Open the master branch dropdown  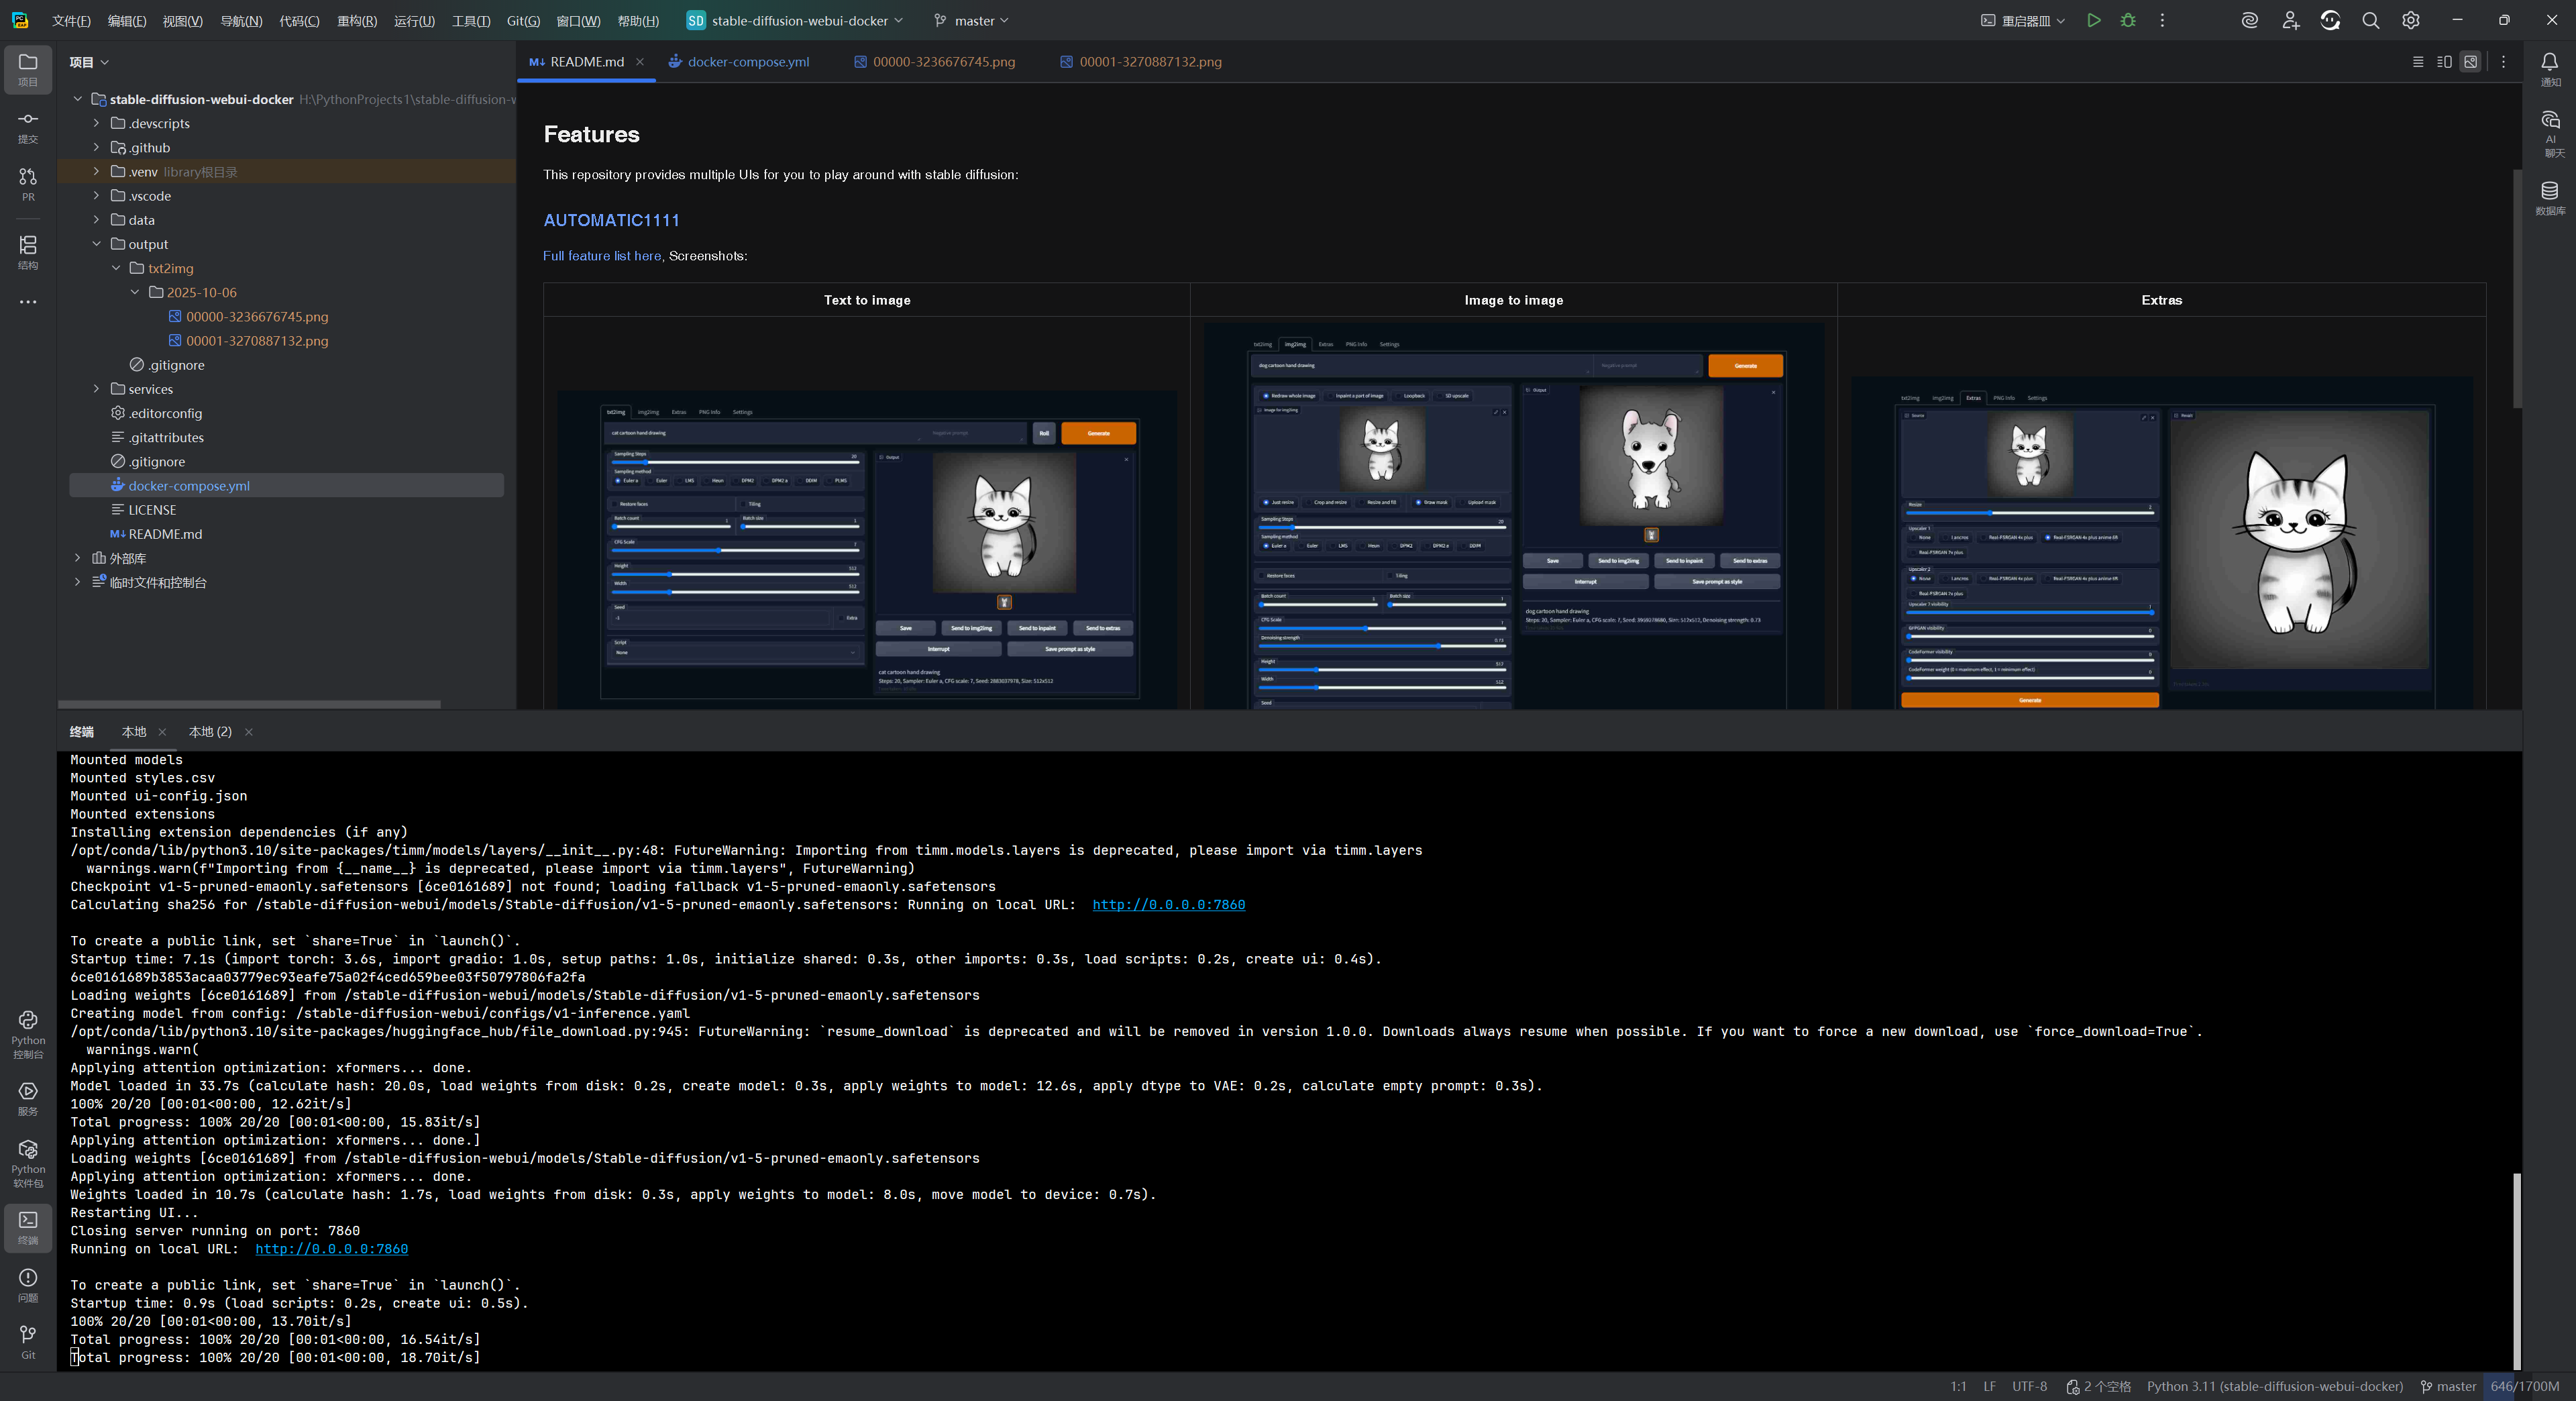click(971, 20)
